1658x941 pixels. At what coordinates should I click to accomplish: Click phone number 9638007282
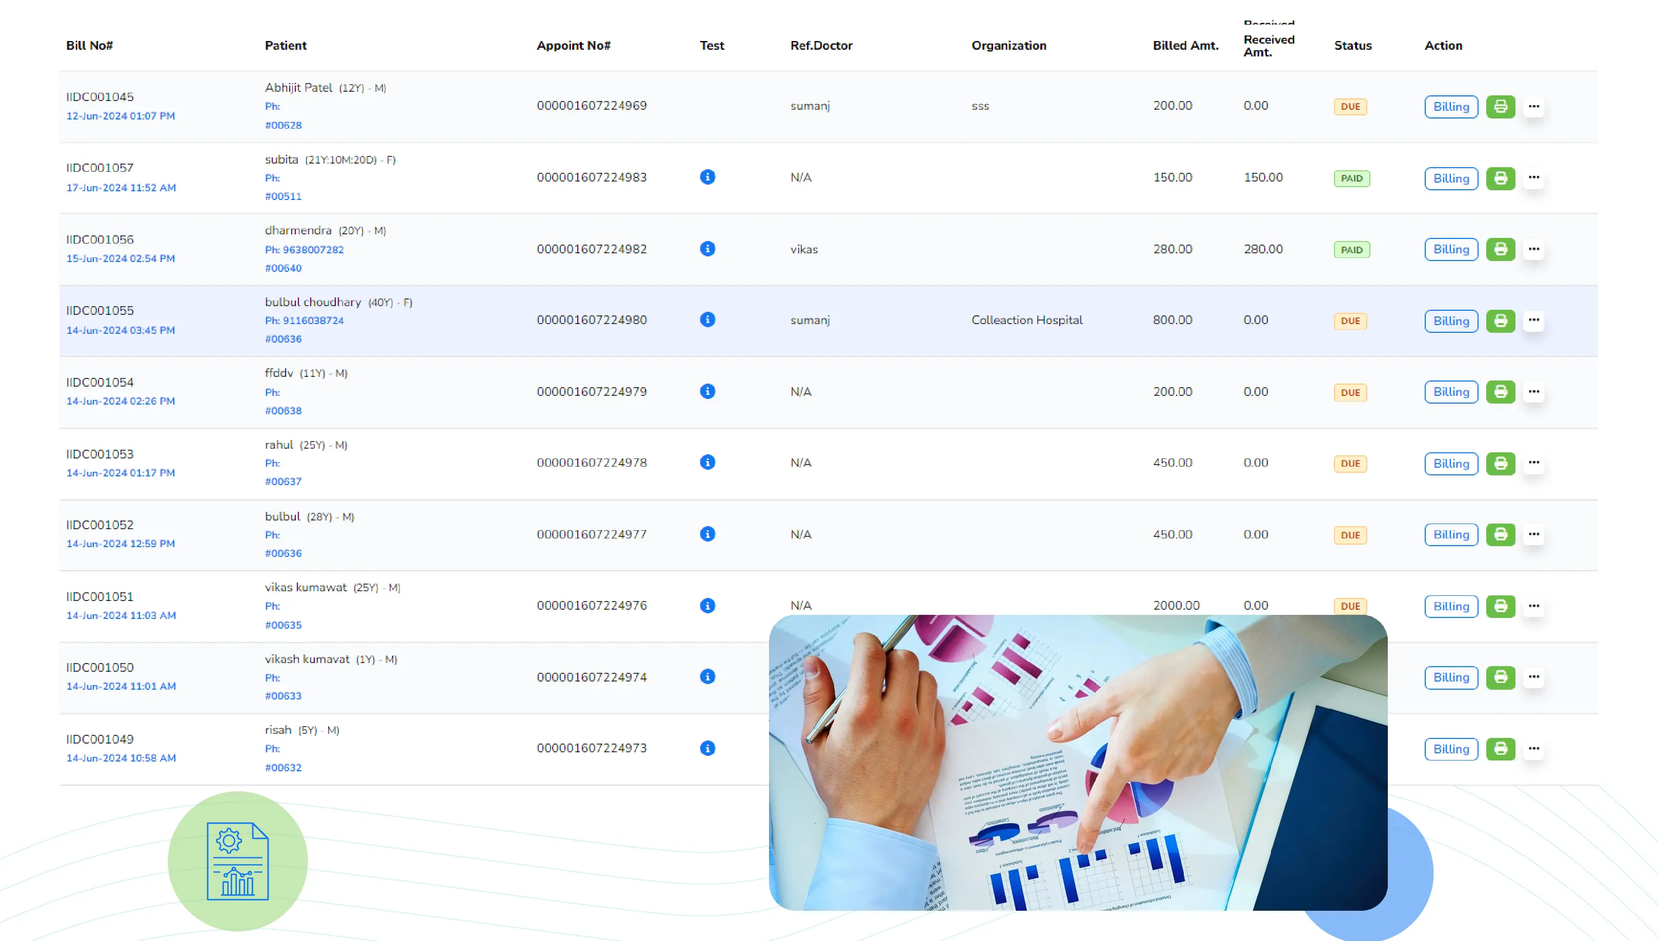(313, 249)
